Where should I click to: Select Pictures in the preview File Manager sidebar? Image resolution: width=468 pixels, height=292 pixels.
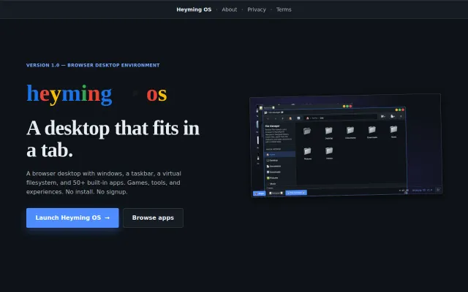point(279,178)
